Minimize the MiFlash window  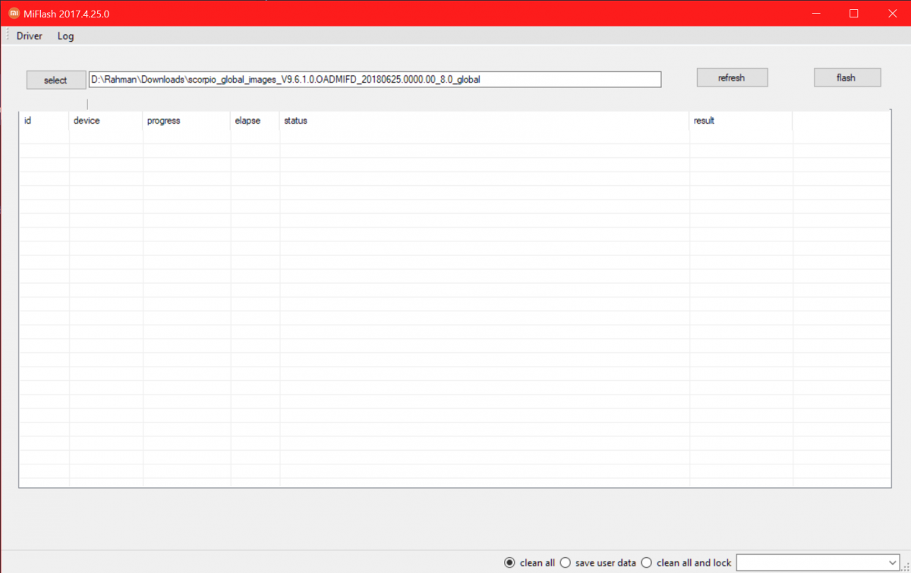point(817,13)
